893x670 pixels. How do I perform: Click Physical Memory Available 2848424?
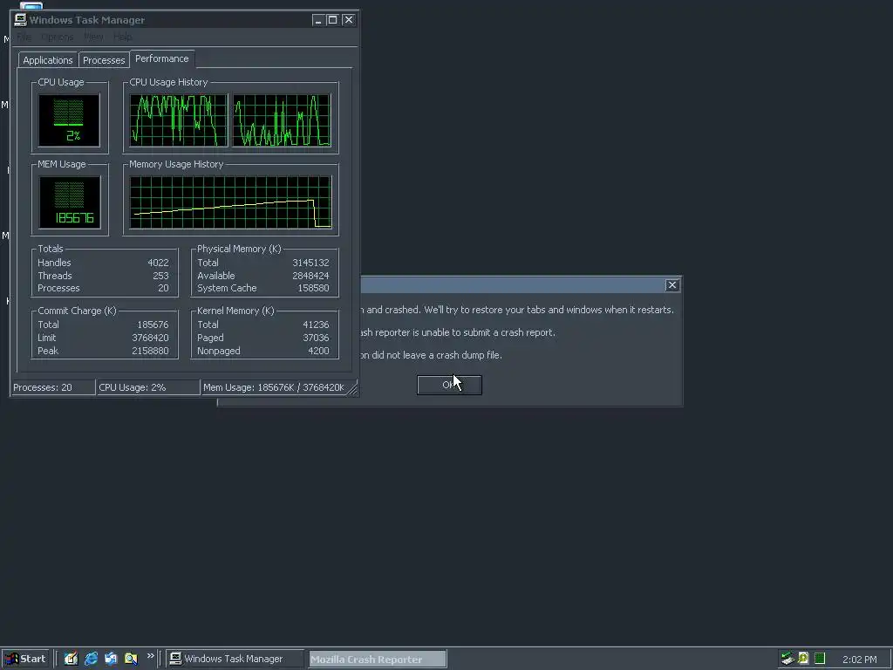pos(310,276)
